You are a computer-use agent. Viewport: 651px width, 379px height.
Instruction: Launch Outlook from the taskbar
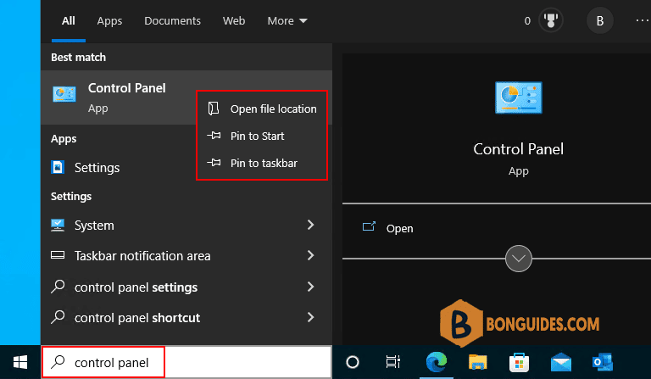click(603, 362)
